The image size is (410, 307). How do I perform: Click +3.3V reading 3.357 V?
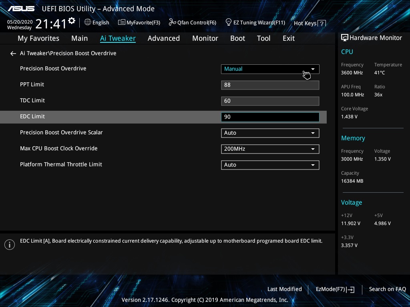coord(349,245)
